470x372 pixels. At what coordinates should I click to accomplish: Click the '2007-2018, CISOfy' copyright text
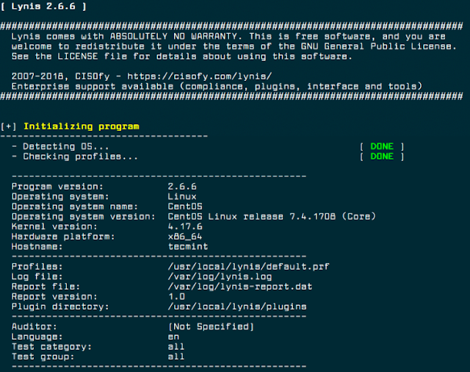[60, 76]
